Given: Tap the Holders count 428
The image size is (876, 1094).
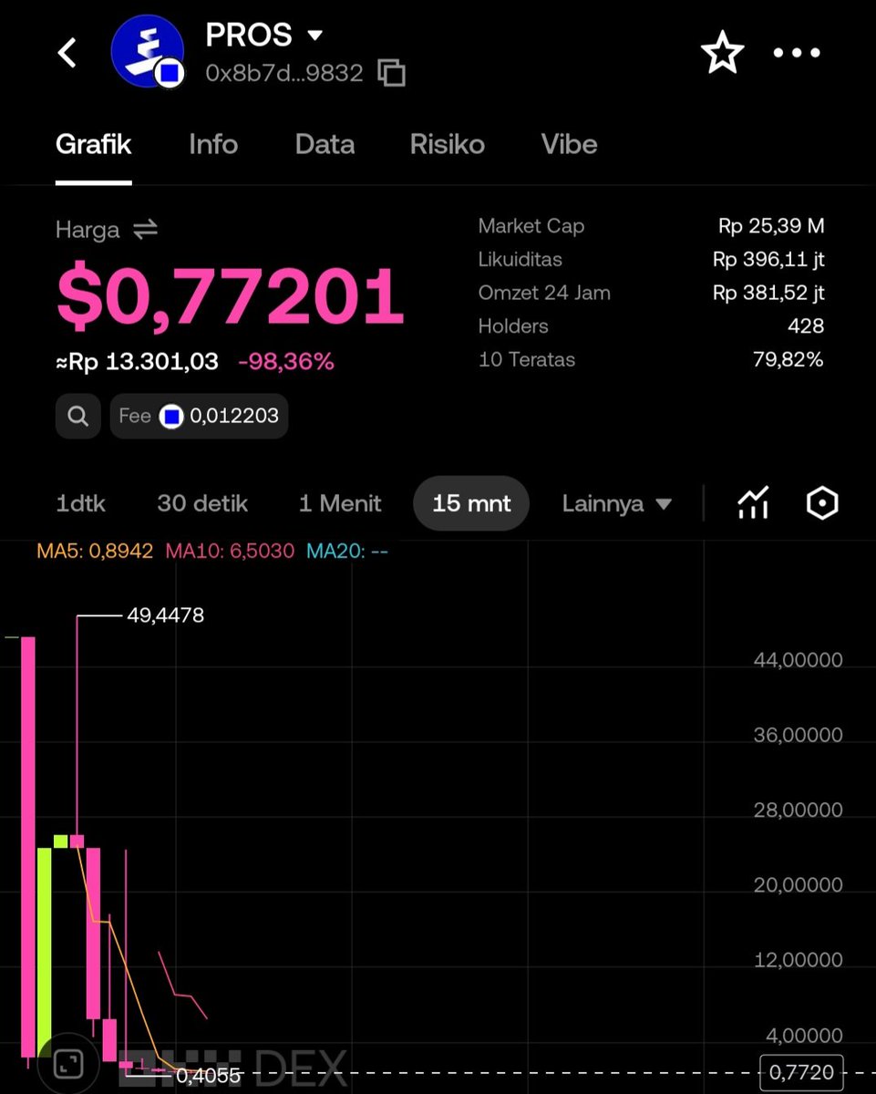Looking at the screenshot, I should tap(806, 326).
